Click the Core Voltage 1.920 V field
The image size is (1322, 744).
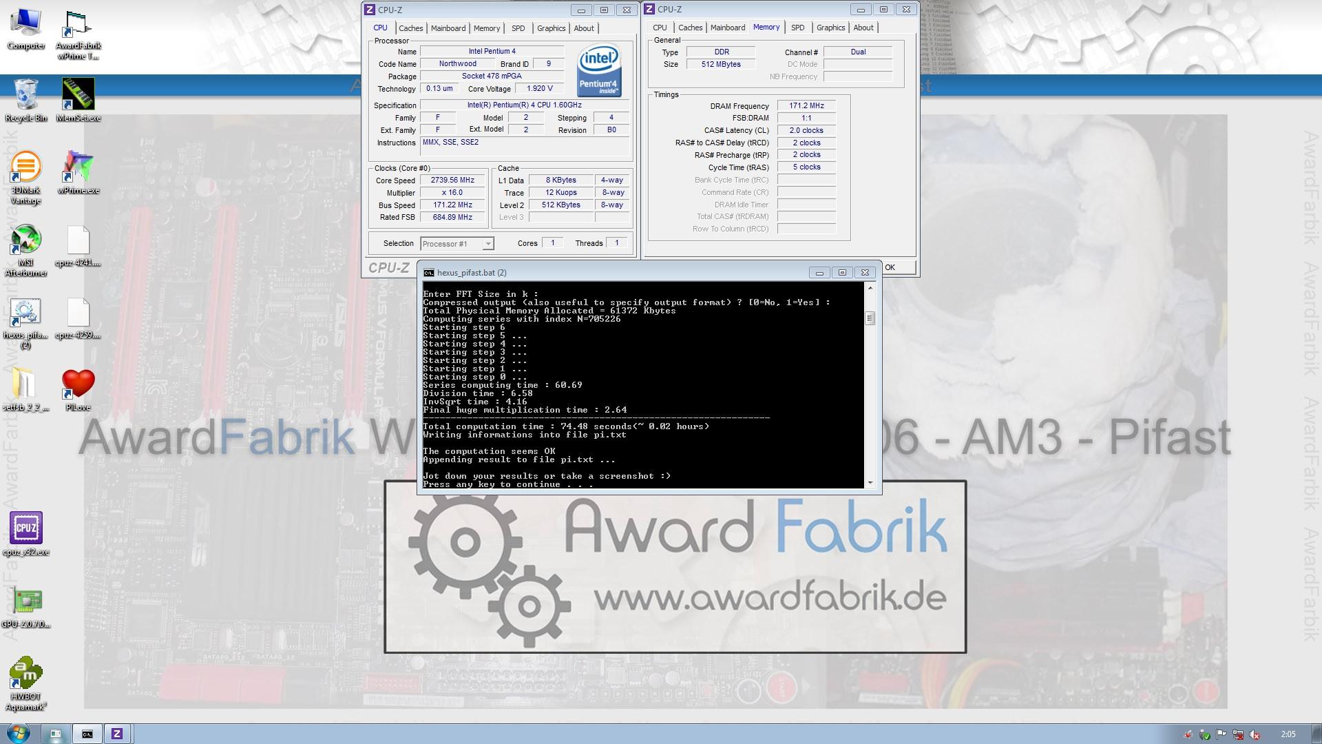539,89
